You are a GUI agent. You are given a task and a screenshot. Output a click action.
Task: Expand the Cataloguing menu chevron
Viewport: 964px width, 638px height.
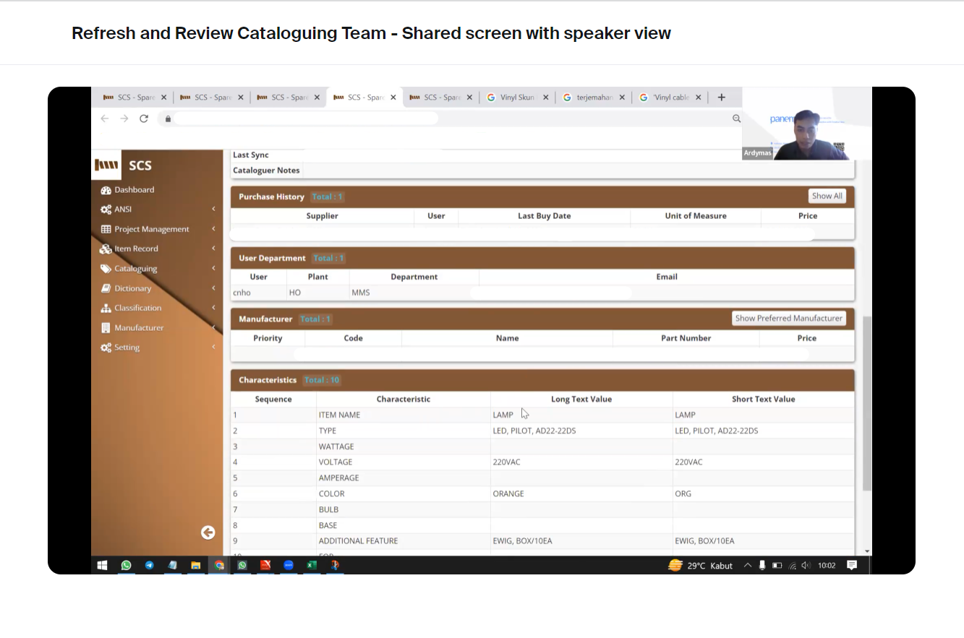[x=213, y=268]
